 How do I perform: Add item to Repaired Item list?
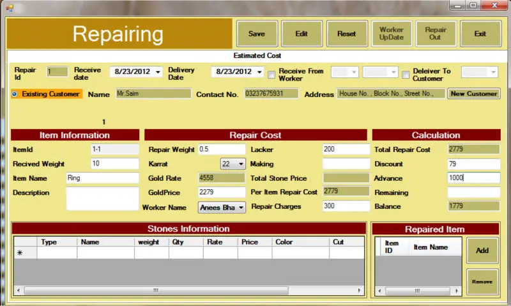(482, 250)
